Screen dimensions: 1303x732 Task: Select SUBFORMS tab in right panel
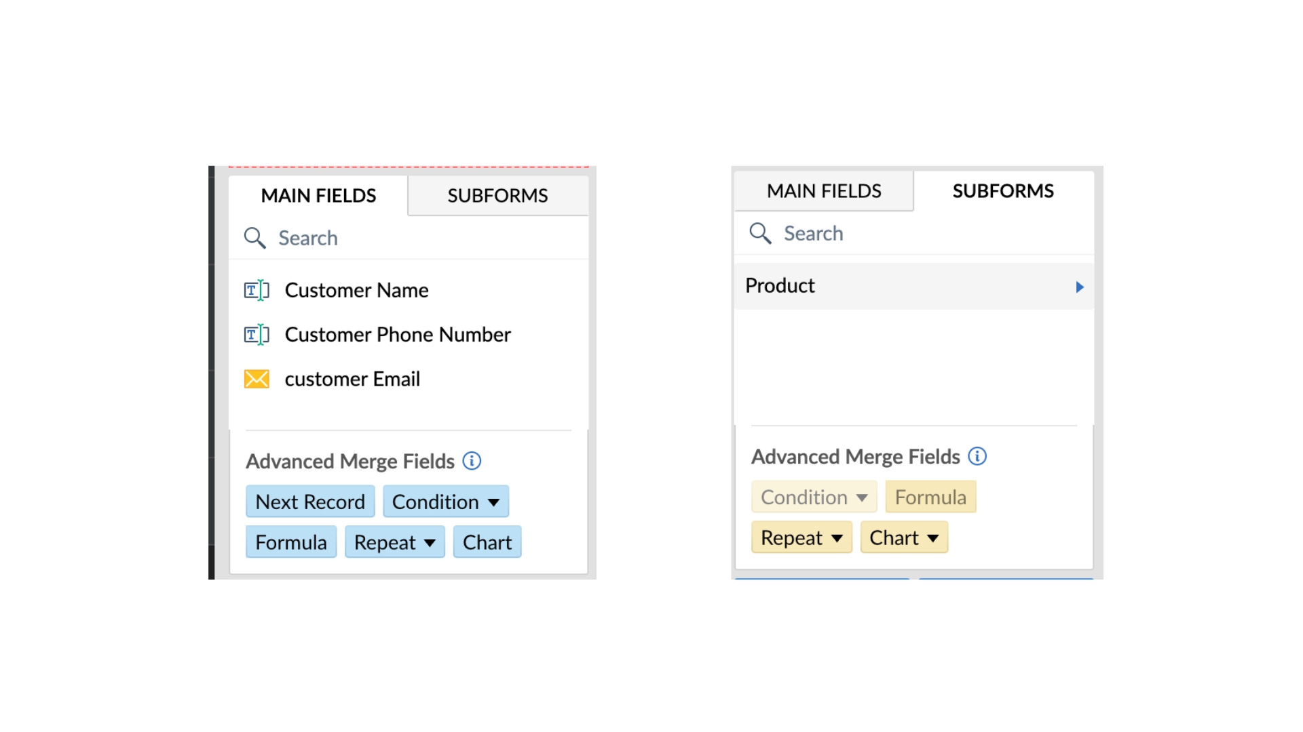coord(1003,191)
